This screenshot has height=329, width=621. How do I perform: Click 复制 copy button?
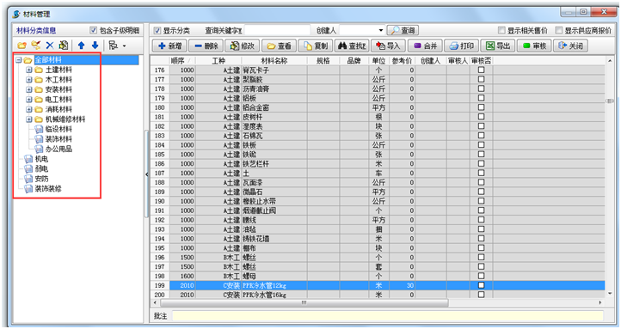[x=315, y=46]
